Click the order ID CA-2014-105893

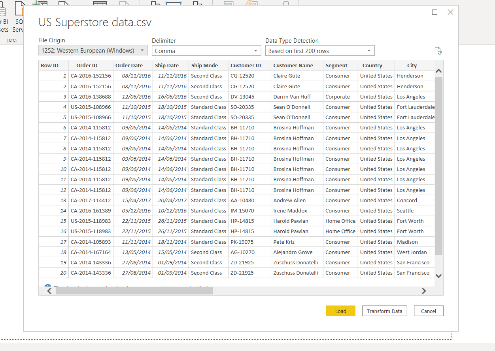point(91,242)
